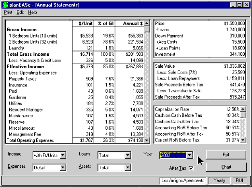The image size is (252, 187).
Task: Open the Help menu
Action: point(32,12)
